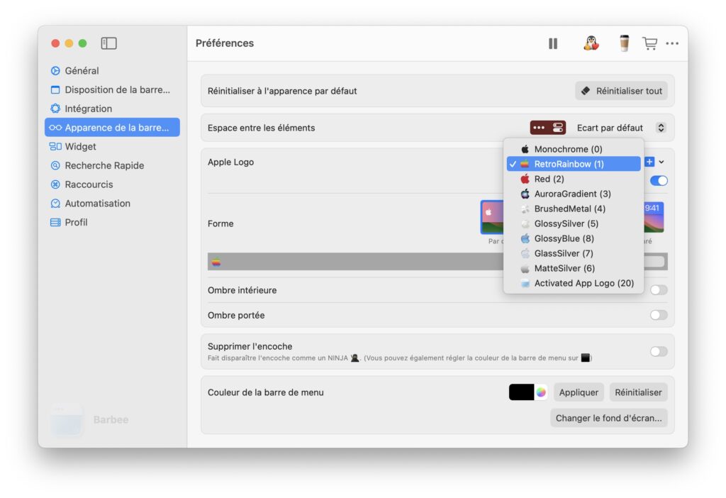
Task: Disable the Apple Logo blue toggle
Action: (659, 181)
